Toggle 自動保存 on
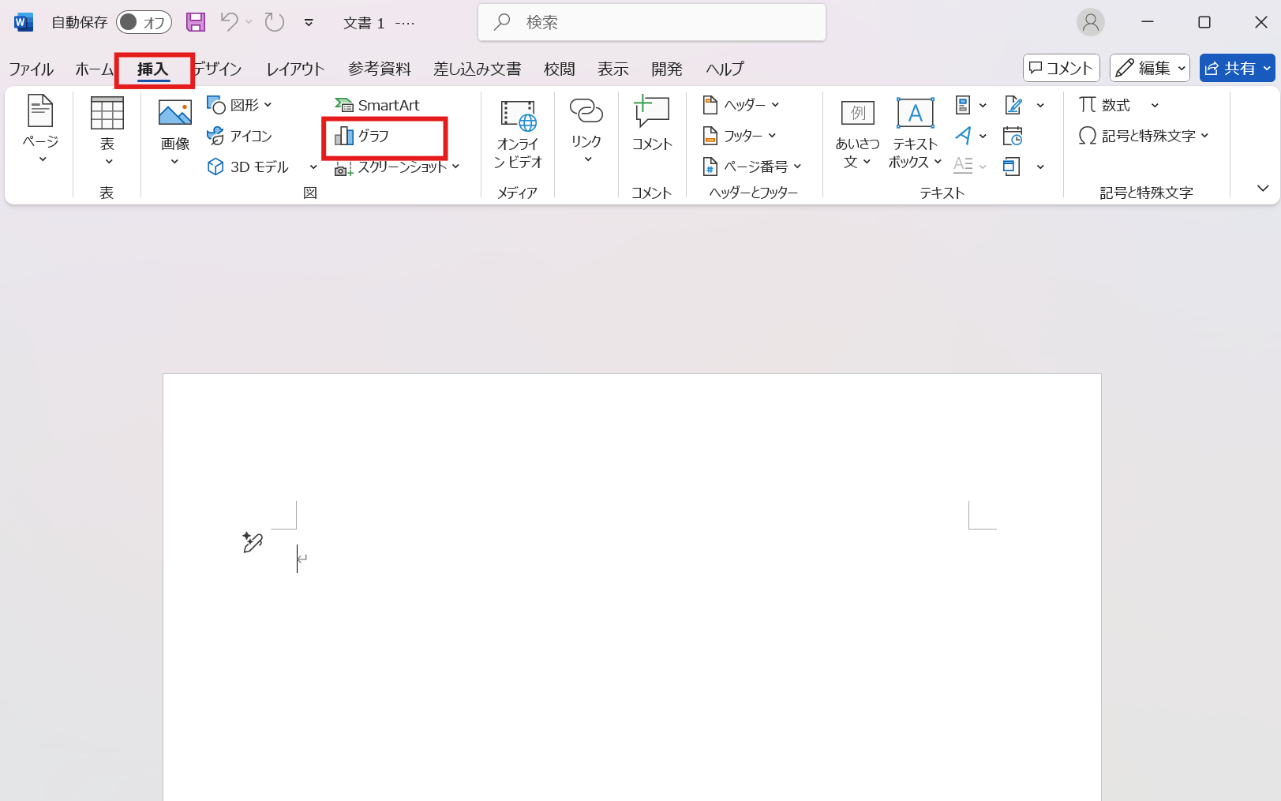 click(144, 22)
